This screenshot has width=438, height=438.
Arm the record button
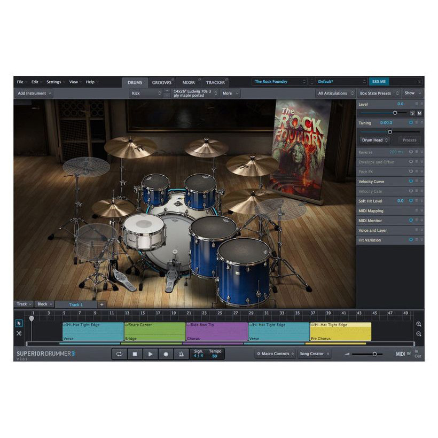(166, 354)
